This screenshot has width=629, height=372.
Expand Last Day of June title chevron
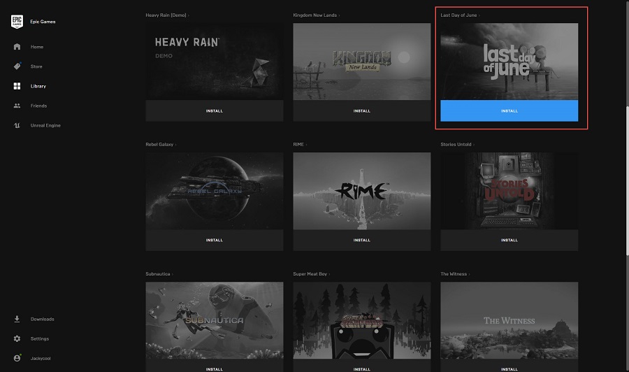point(479,15)
